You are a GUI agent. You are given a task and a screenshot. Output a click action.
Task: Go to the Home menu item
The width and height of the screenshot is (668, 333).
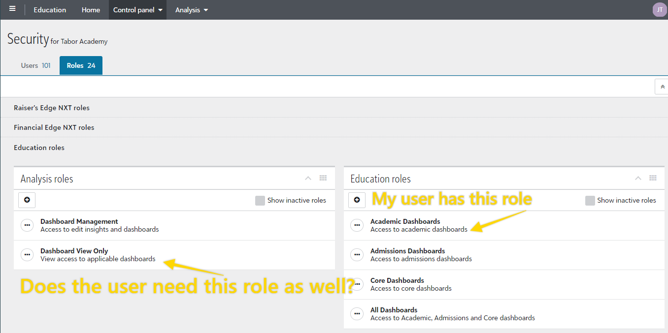pyautogui.click(x=91, y=10)
